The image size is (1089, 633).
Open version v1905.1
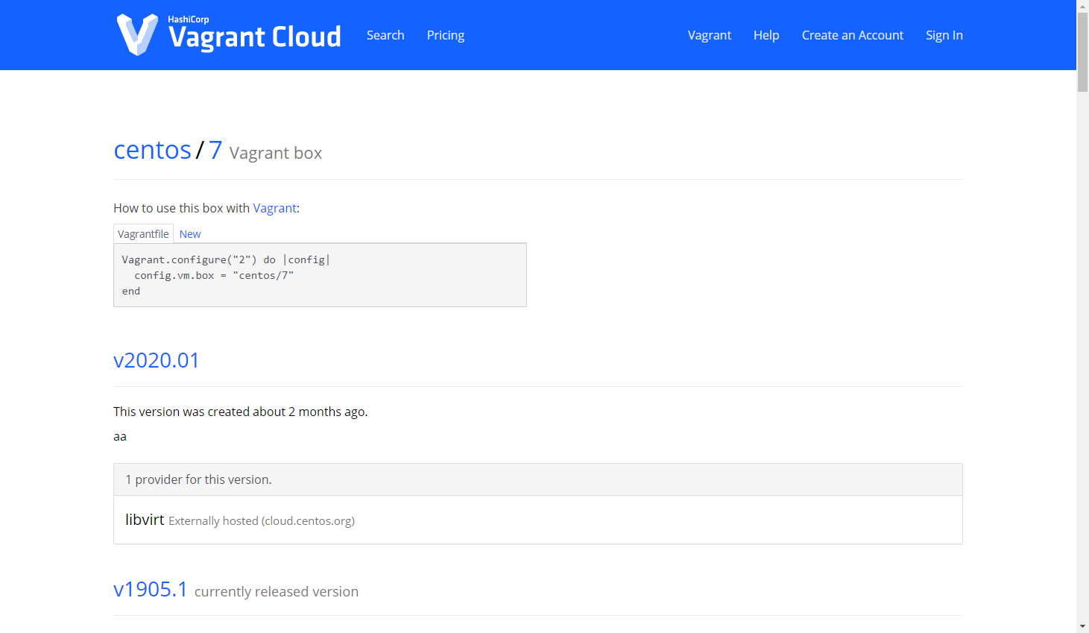[x=151, y=589]
